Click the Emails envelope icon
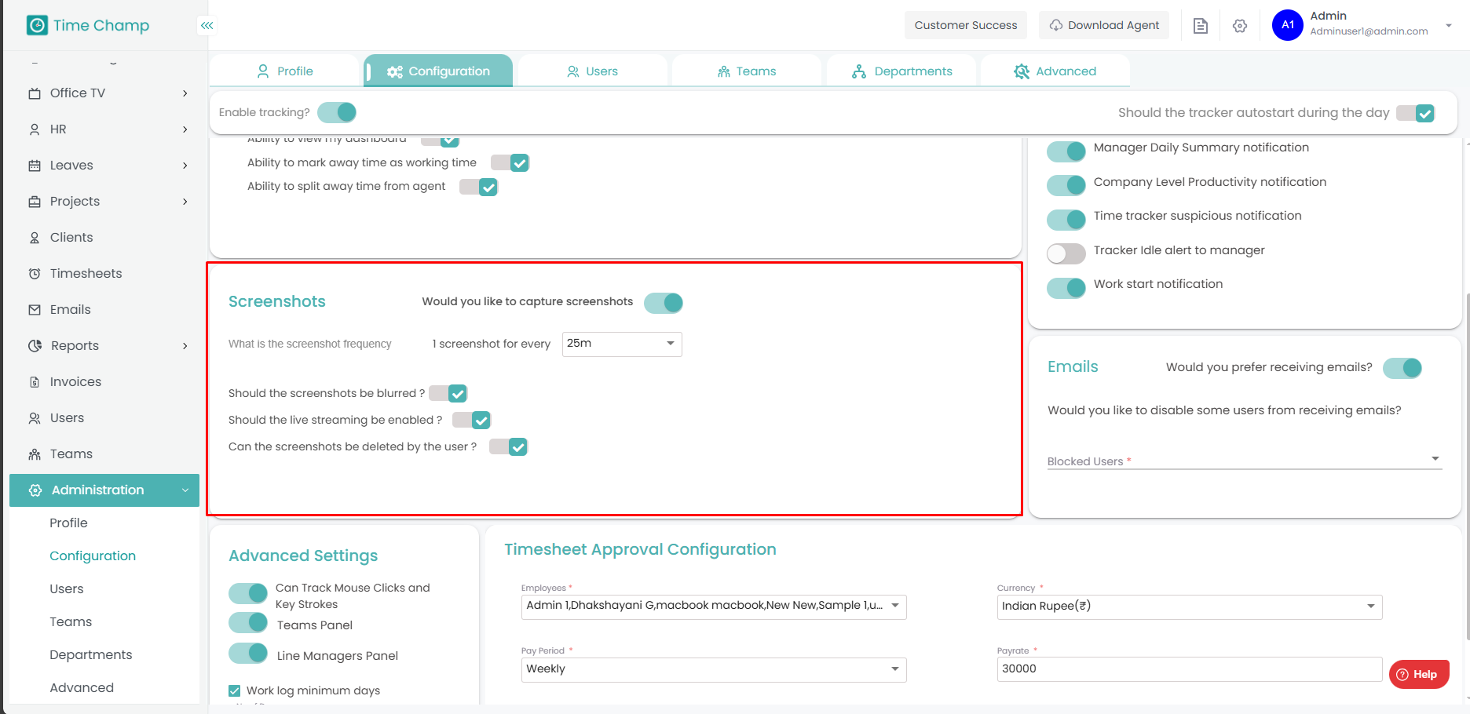 coord(35,310)
